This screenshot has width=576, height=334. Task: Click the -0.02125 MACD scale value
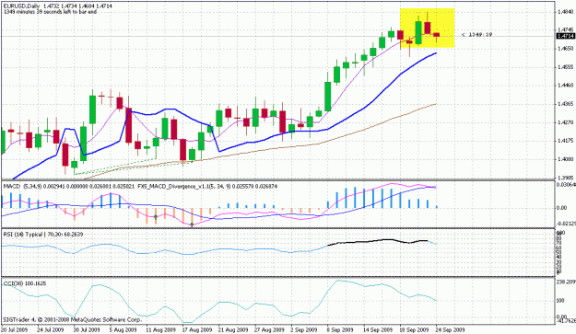coord(566,224)
